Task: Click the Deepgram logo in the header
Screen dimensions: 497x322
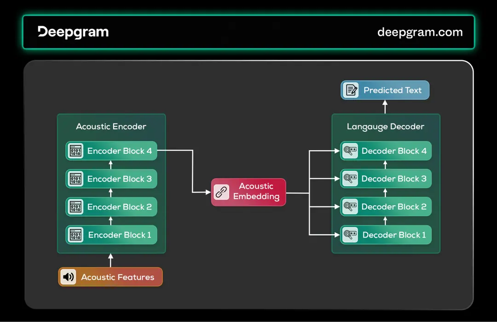Action: pyautogui.click(x=73, y=32)
